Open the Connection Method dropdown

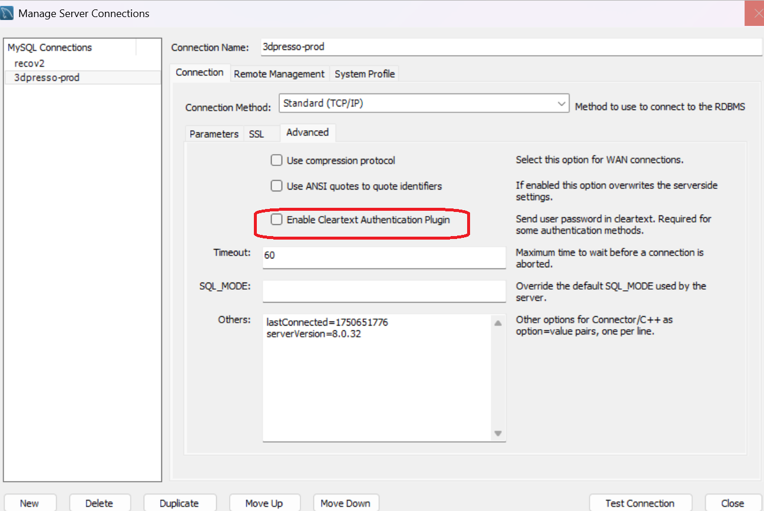pyautogui.click(x=424, y=103)
